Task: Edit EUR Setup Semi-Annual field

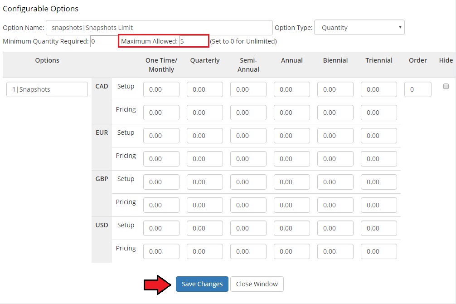Action: pyautogui.click(x=248, y=136)
